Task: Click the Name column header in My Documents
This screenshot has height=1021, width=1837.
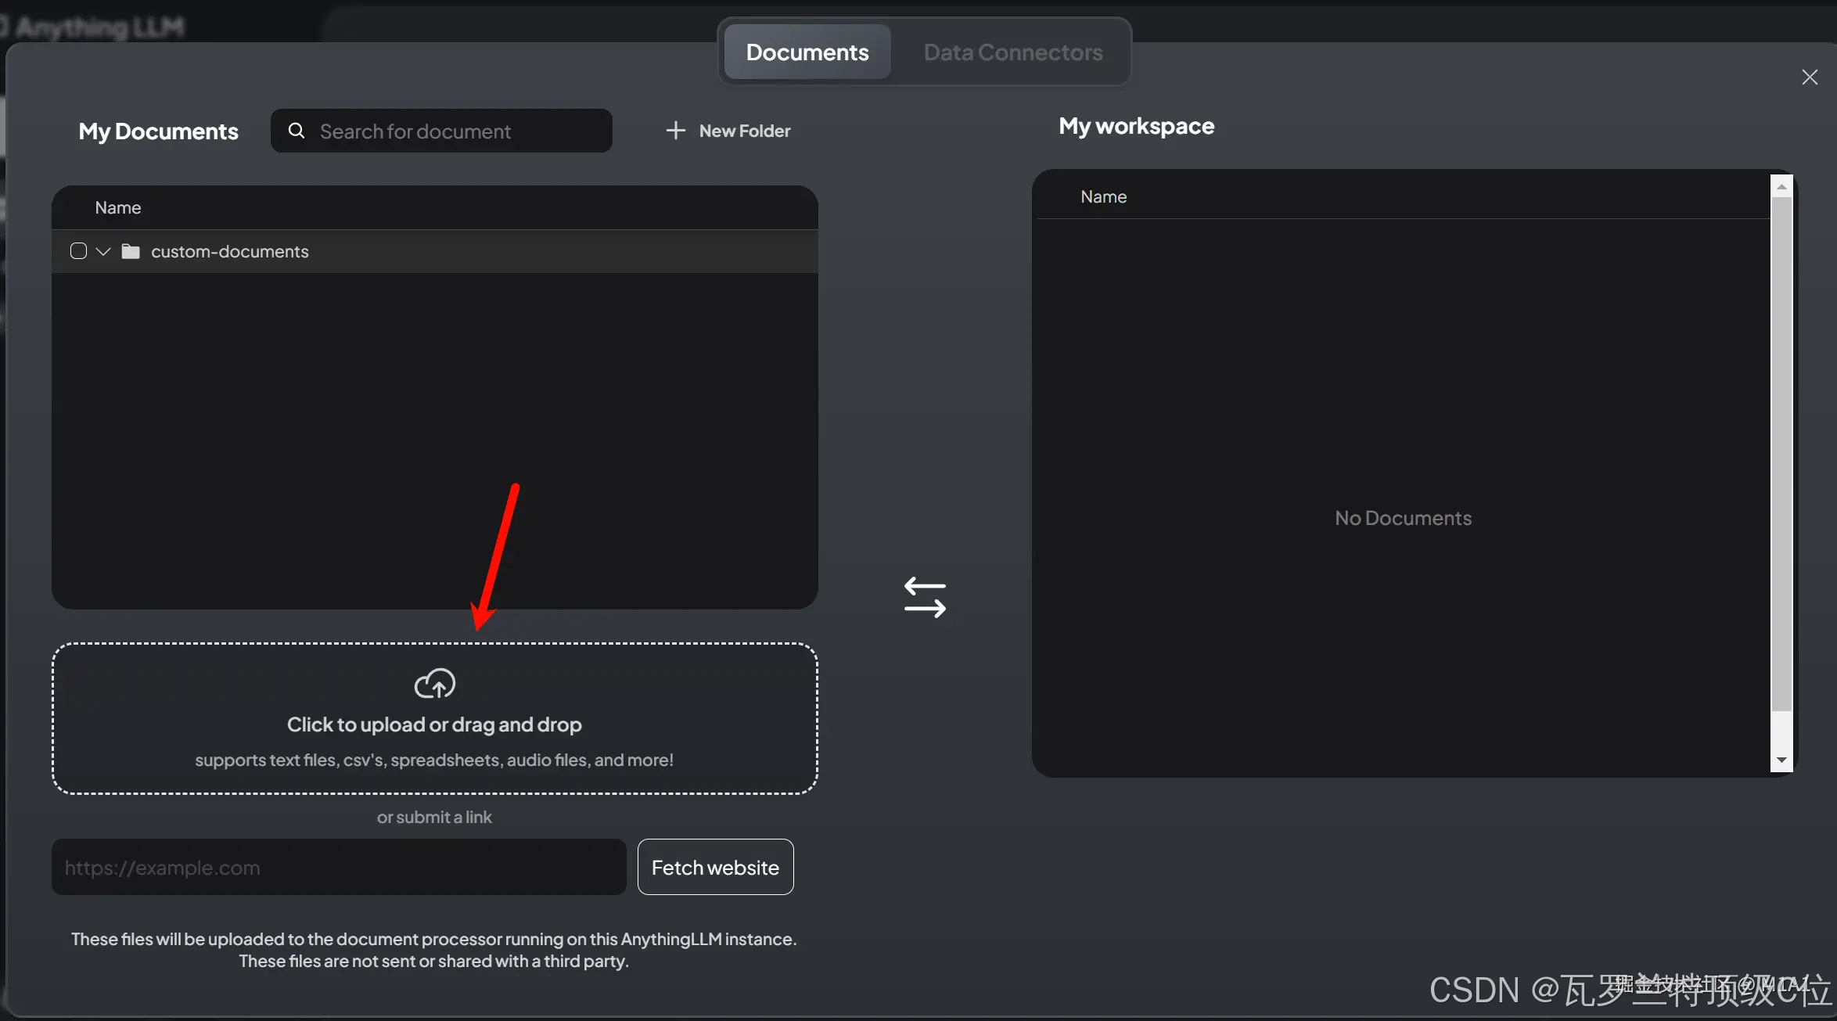Action: click(118, 207)
